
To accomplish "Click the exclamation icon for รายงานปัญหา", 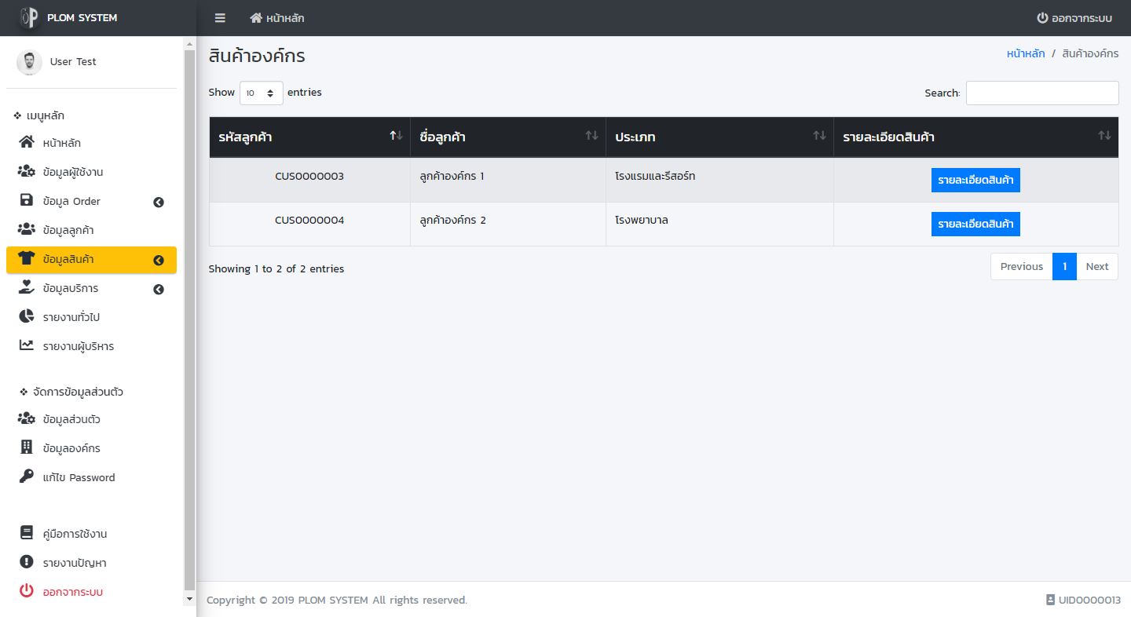I will point(27,563).
